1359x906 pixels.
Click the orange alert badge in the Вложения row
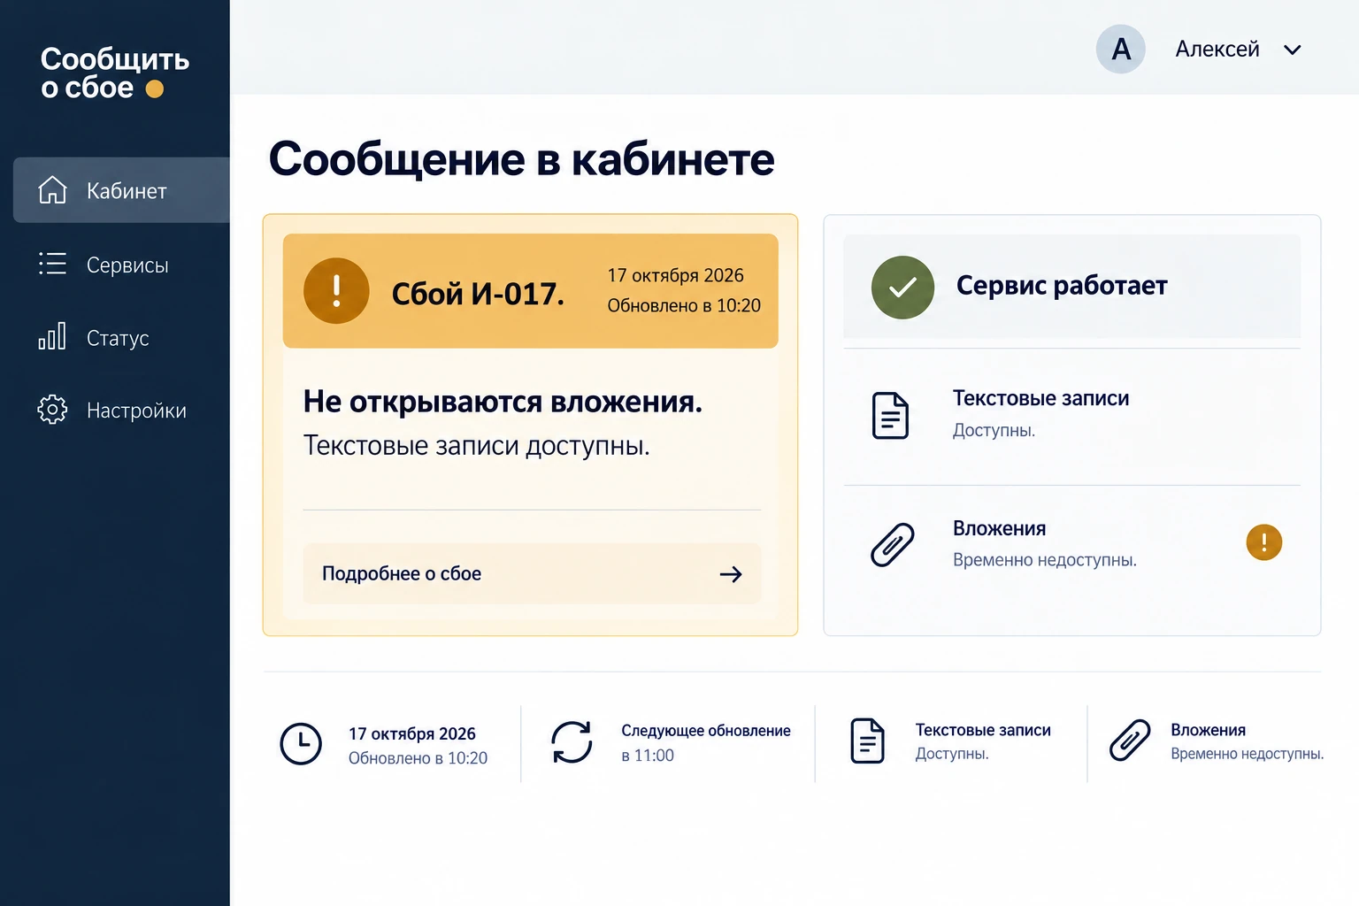pos(1264,542)
